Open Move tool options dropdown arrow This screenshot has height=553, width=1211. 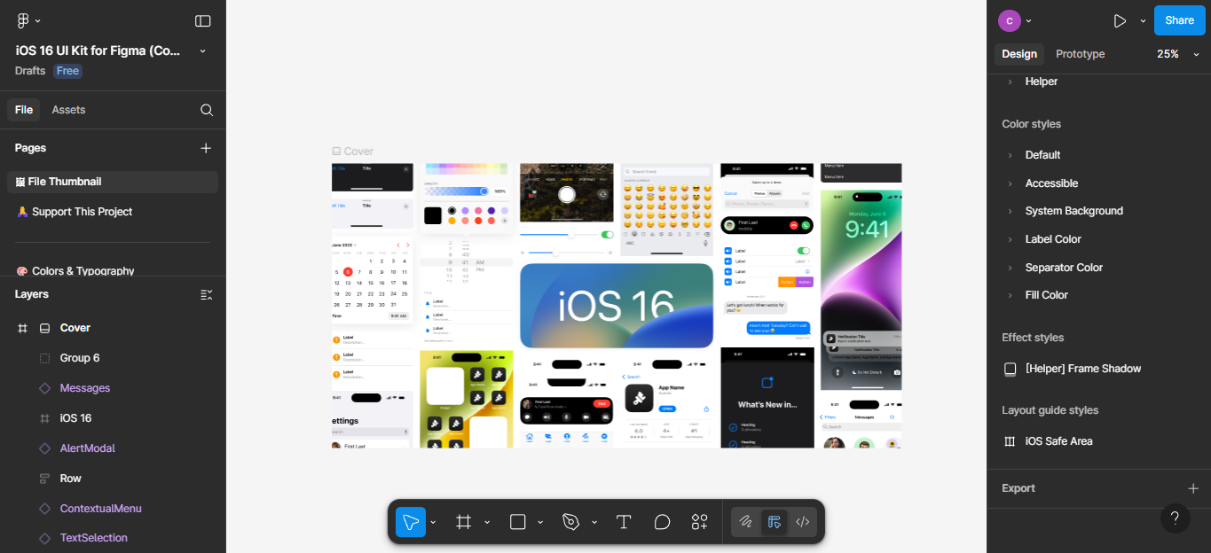[x=433, y=522]
